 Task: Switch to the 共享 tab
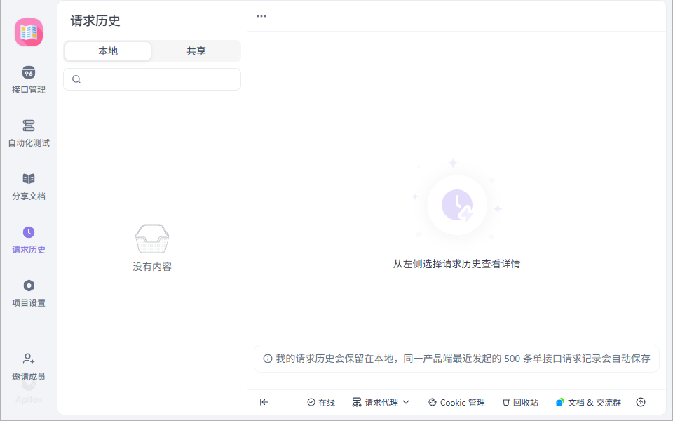[x=196, y=51]
